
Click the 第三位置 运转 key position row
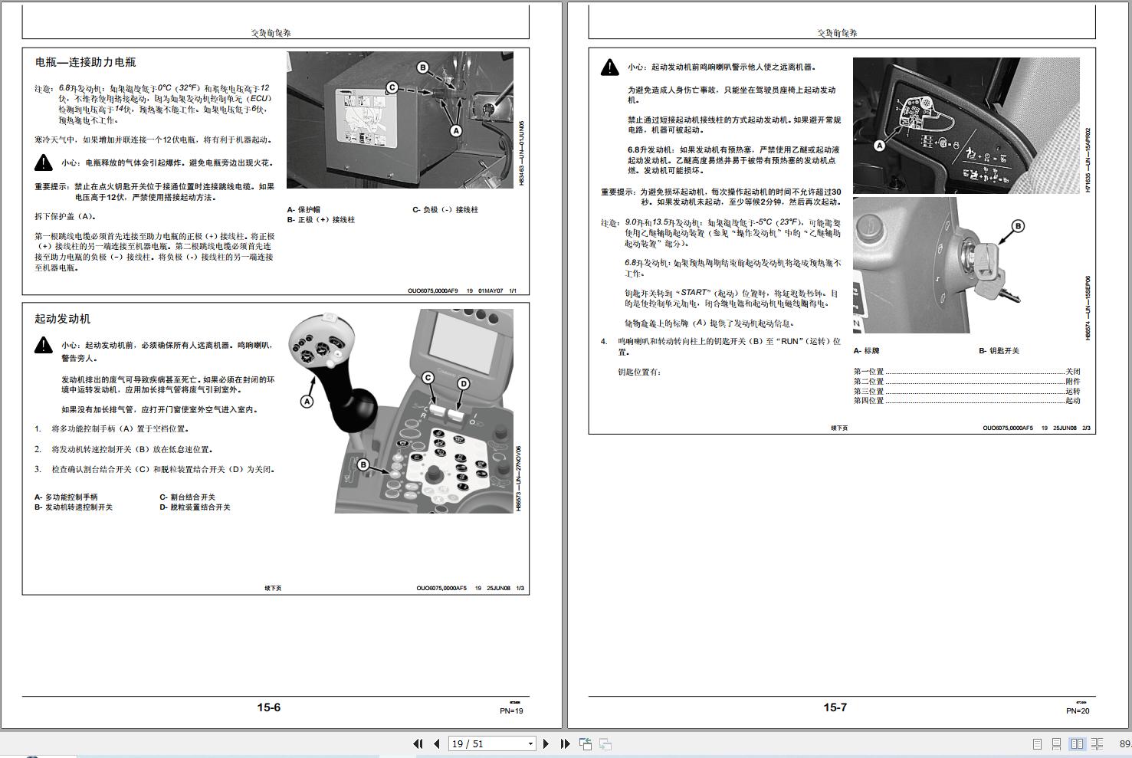tap(966, 391)
